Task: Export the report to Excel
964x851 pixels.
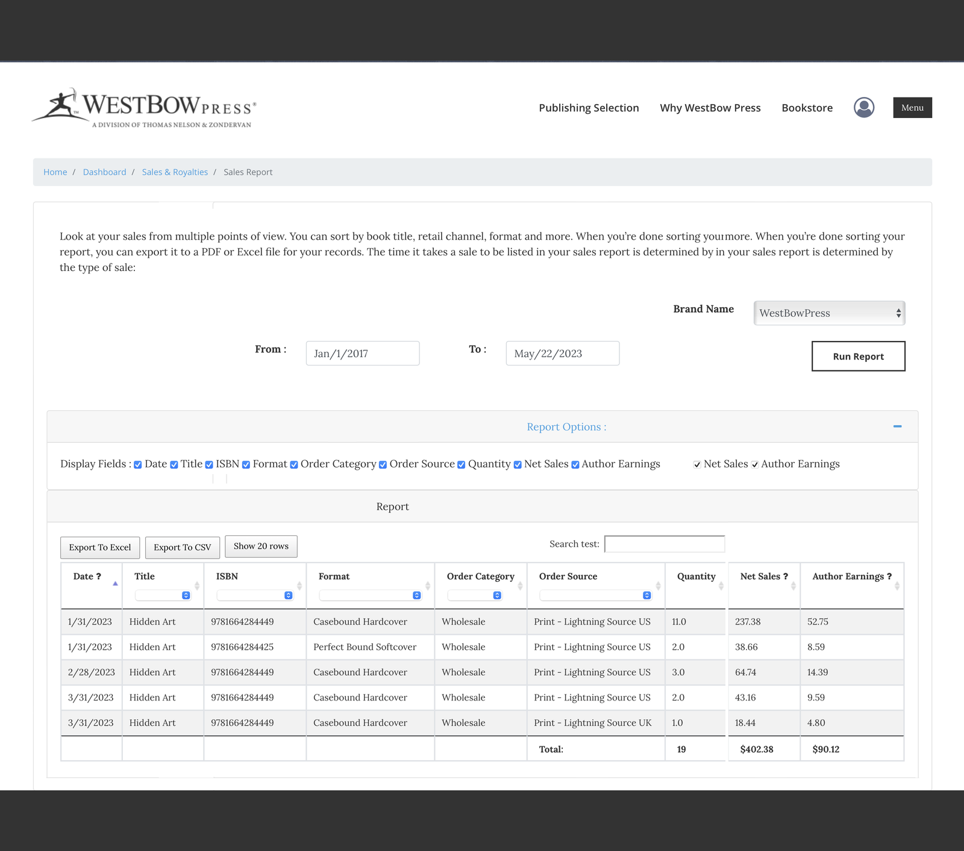Action: coord(100,547)
